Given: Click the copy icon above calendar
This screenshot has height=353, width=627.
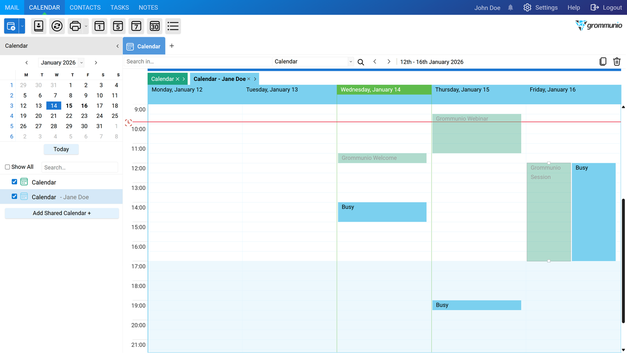Looking at the screenshot, I should point(603,62).
